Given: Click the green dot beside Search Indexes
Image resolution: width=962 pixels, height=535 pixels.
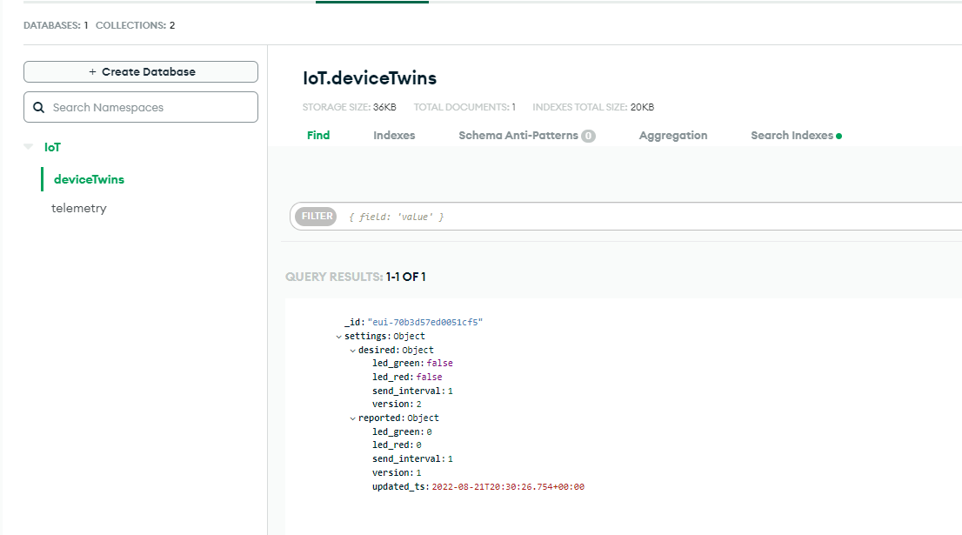Looking at the screenshot, I should coord(838,137).
